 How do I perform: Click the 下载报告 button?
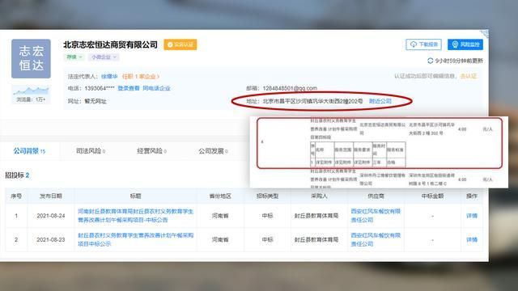click(424, 44)
